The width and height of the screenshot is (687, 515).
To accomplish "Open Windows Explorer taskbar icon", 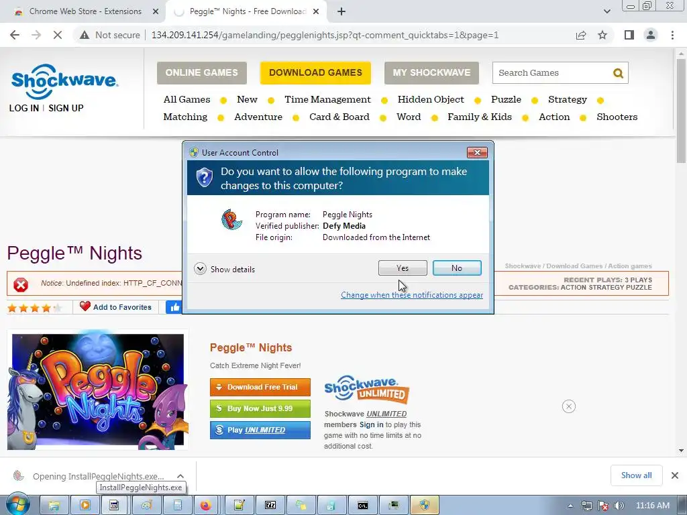I will pos(54,506).
